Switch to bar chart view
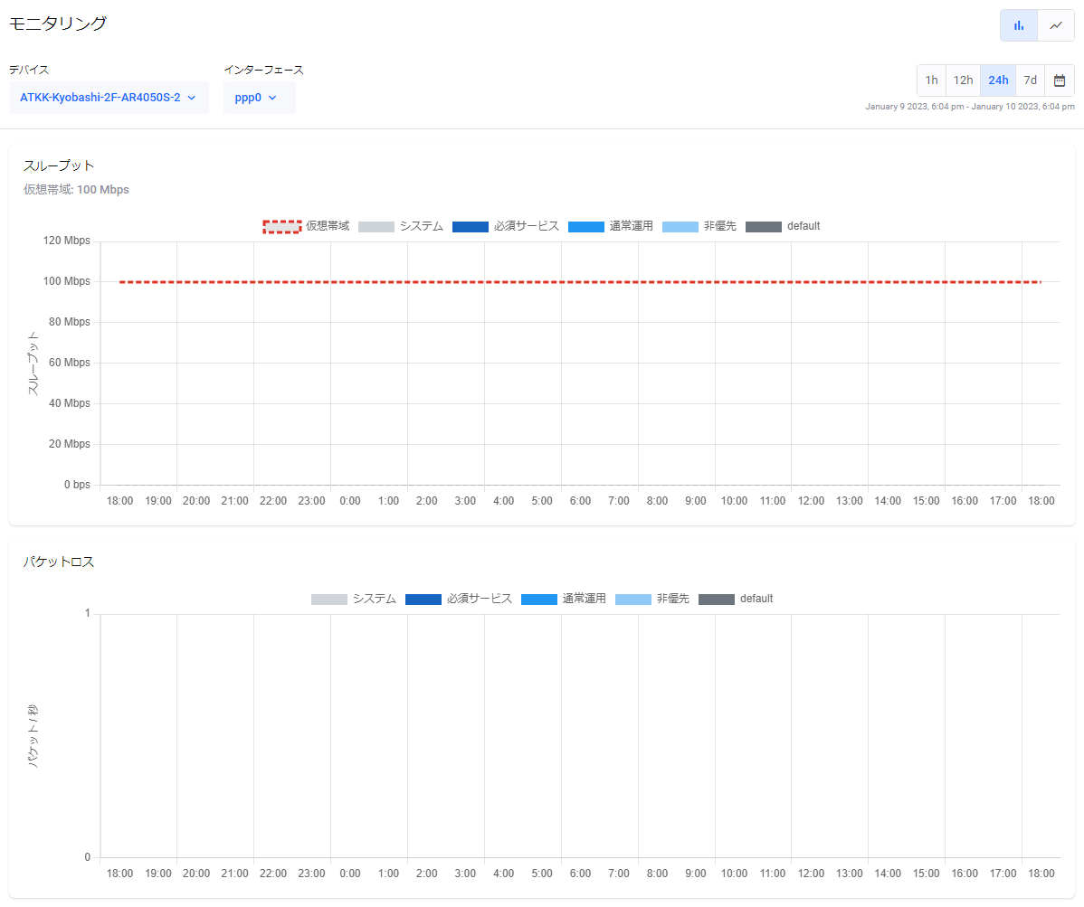Viewport: 1084px width, 907px height. [x=1019, y=25]
